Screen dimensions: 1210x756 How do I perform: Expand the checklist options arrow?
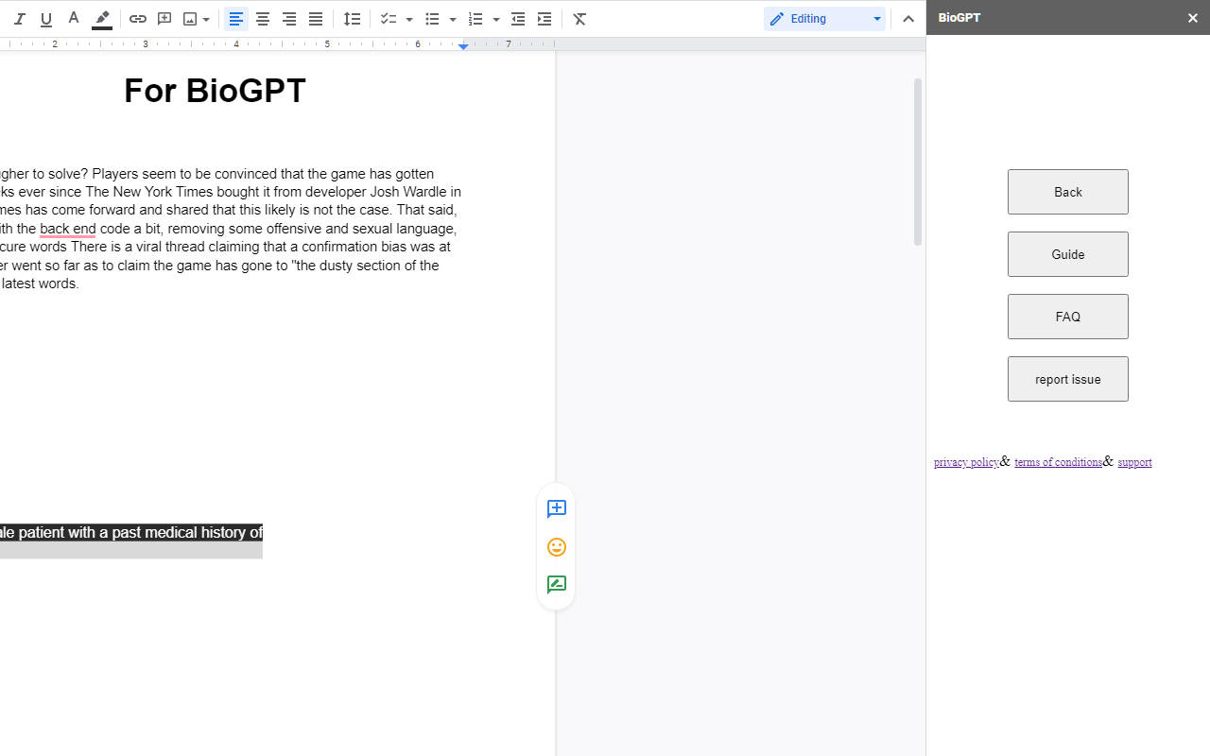pyautogui.click(x=409, y=19)
